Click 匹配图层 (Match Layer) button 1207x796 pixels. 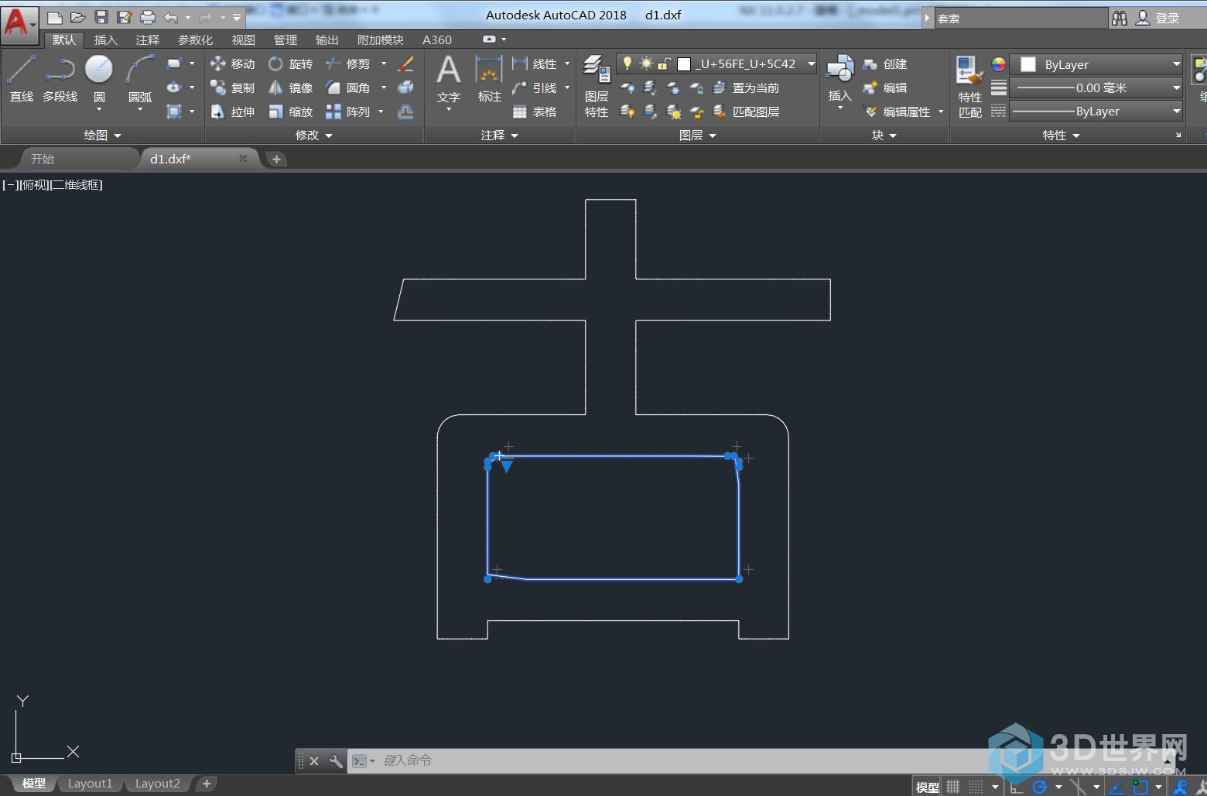point(746,112)
